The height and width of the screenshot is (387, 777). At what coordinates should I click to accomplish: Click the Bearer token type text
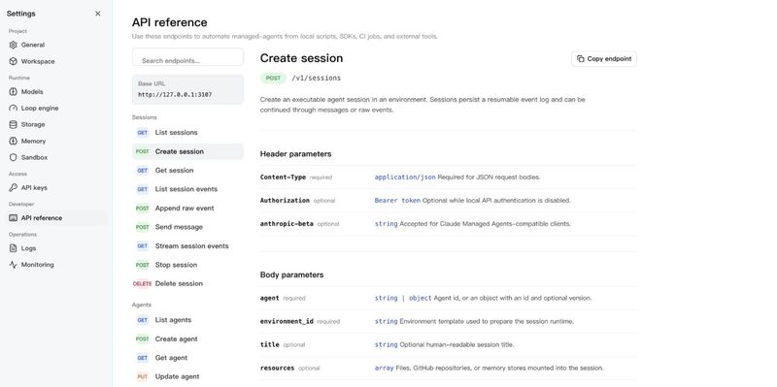point(397,201)
